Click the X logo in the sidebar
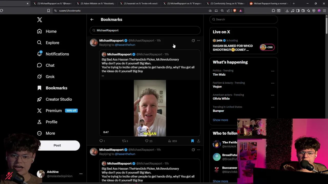The image size is (328, 184). point(39,20)
